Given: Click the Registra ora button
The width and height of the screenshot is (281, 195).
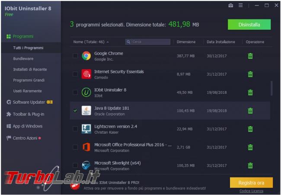Looking at the screenshot, I should 251,182.
